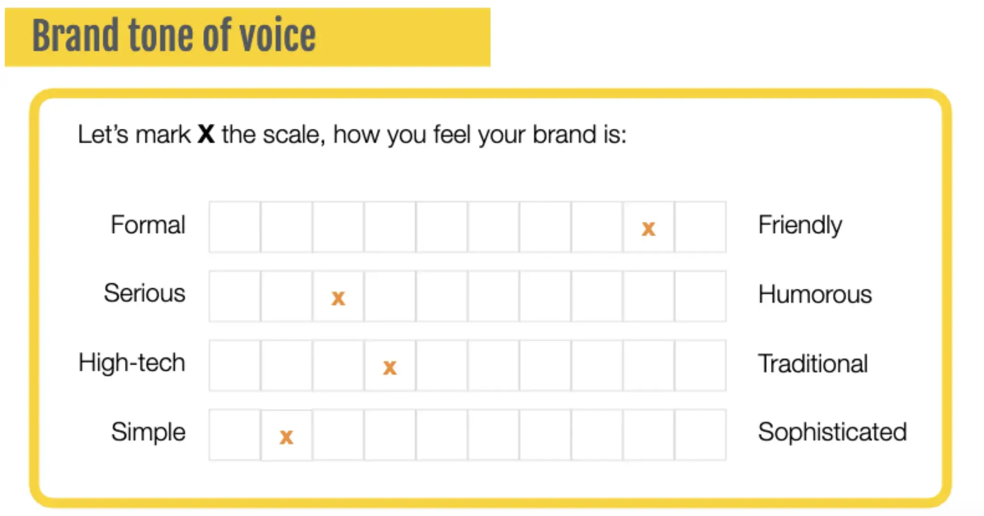Click the orange X in the Formal–Friendly row
This screenshot has width=984, height=516.
[648, 228]
